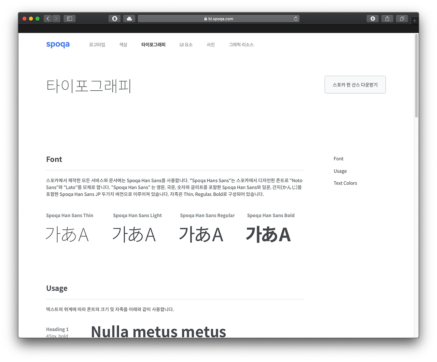The height and width of the screenshot is (362, 437).
Task: Navigate to 그래픽 리소스
Action: tap(241, 44)
